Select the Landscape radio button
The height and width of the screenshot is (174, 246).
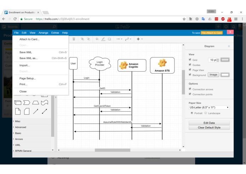pos(206,113)
